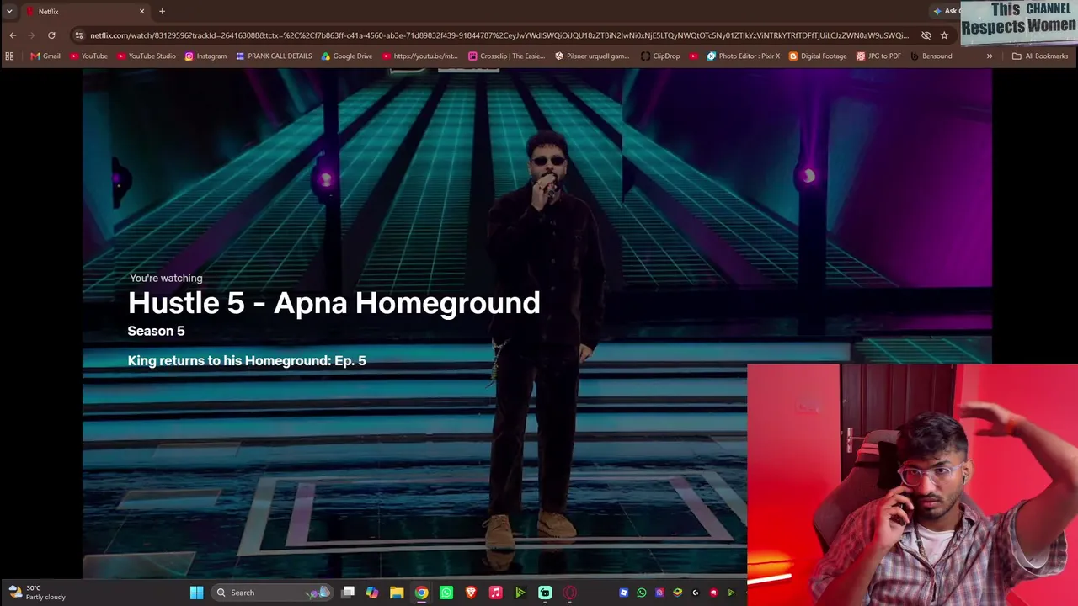Open the PRANK CALL DETAILS bookmark

click(275, 56)
